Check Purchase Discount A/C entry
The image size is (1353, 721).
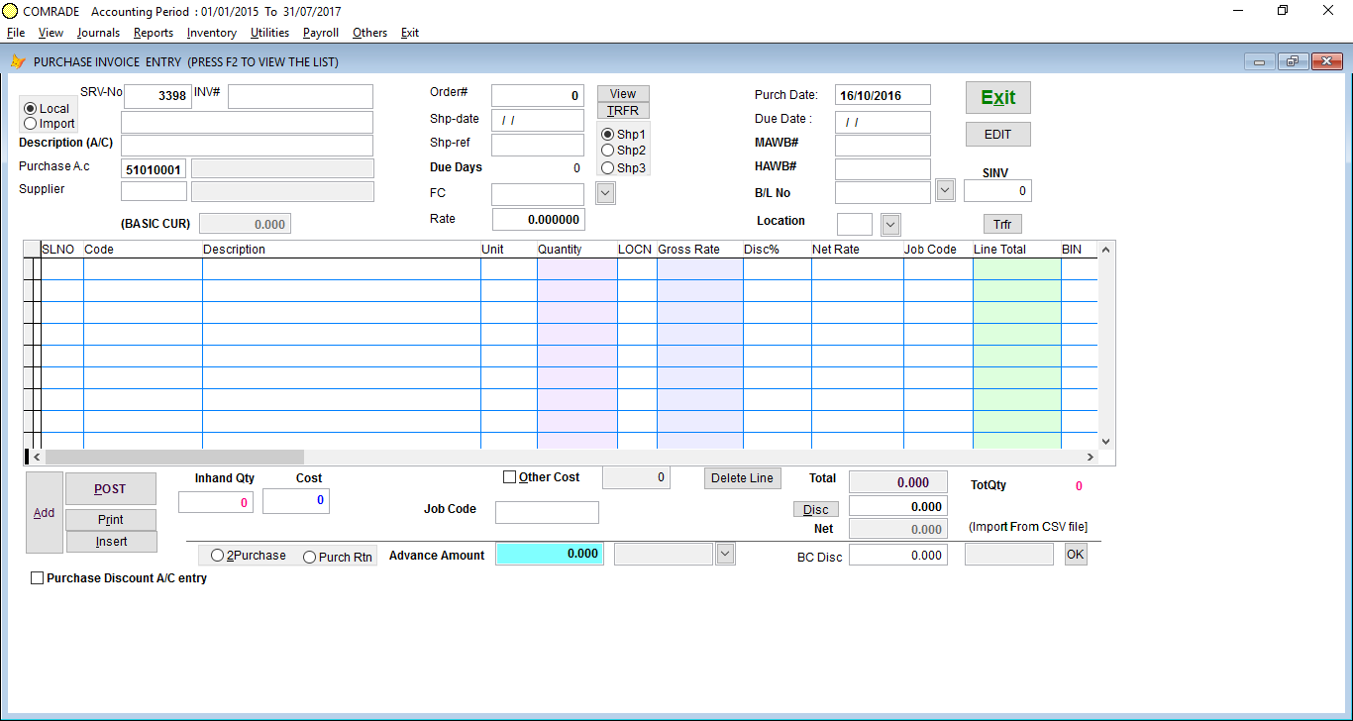coord(37,577)
